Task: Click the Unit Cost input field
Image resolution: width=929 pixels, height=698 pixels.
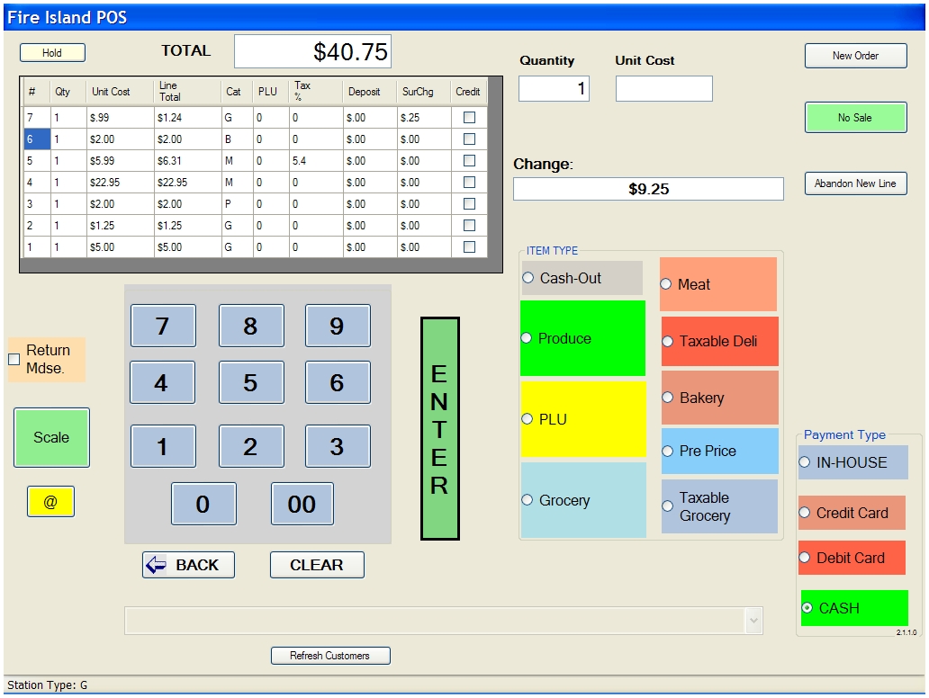Action: tap(663, 88)
